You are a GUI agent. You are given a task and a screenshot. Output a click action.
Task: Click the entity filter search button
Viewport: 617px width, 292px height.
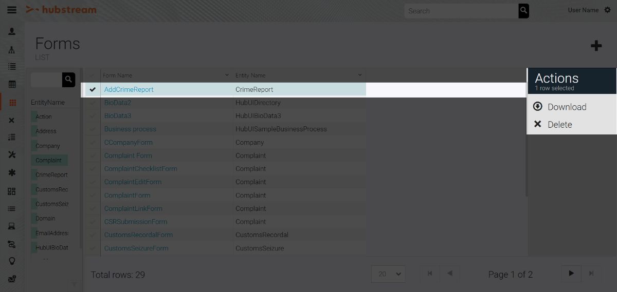click(68, 80)
